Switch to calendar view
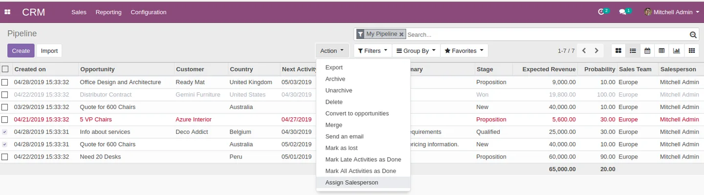Screen dimensions: 704x195 (647, 51)
